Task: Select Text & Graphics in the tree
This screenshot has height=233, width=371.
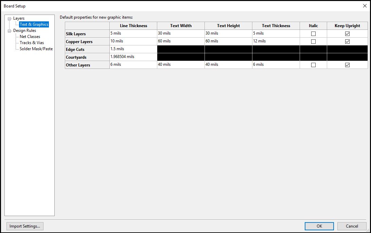Action: pos(34,24)
